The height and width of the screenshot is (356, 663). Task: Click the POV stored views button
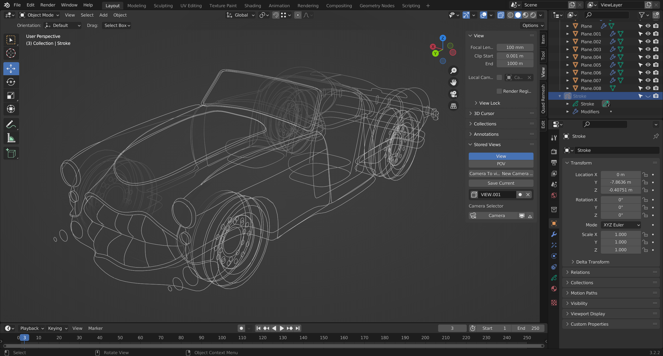coord(501,164)
